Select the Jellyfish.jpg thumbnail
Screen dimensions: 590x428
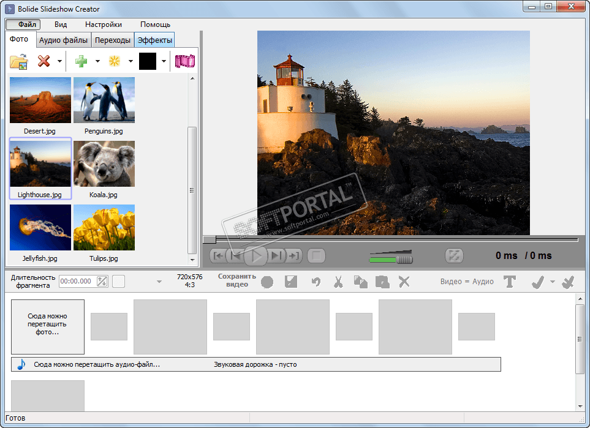coord(40,228)
